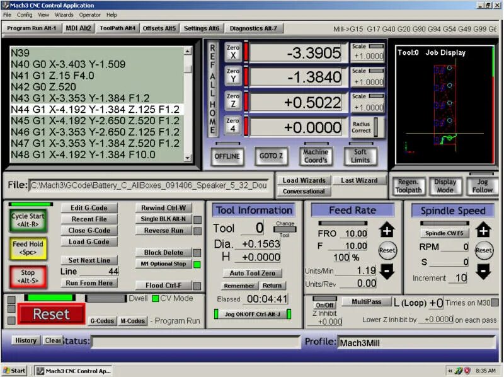
Task: Toggle the Times on M30 checkbox
Action: click(x=495, y=303)
